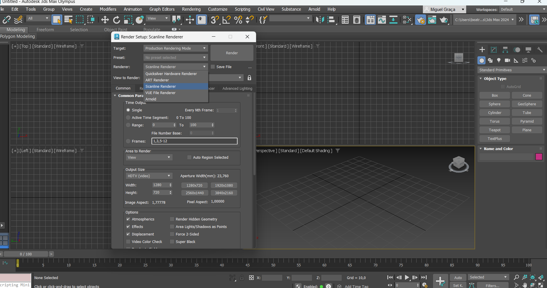Open the Rendered Frame Window icon
The height and width of the screenshot is (288, 547).
pos(432,20)
